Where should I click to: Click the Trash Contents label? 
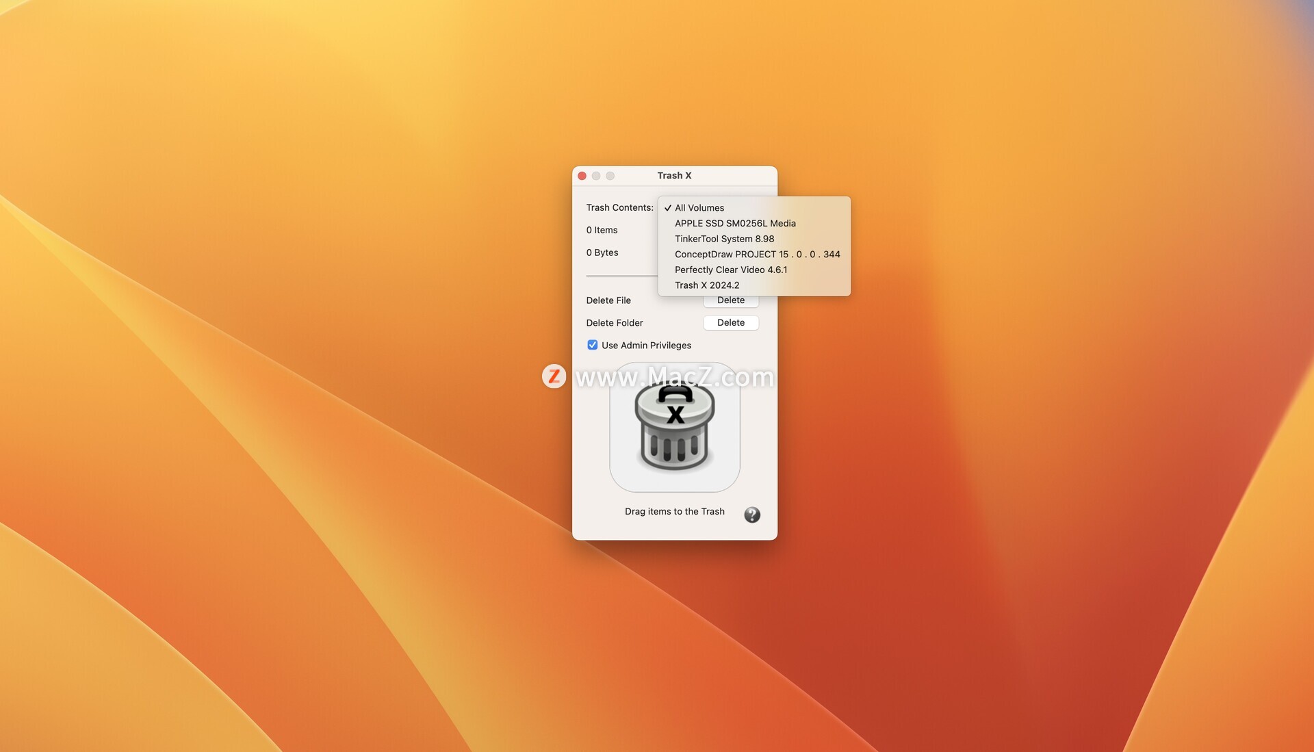[x=619, y=207]
